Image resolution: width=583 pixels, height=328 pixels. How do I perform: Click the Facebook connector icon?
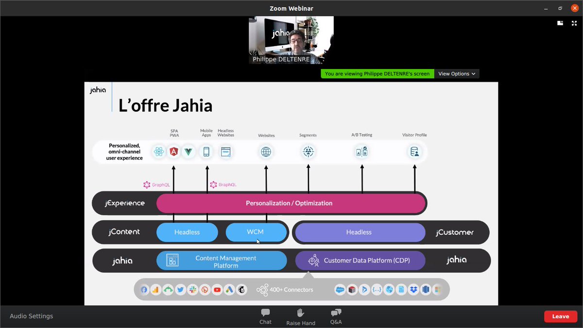pos(144,290)
